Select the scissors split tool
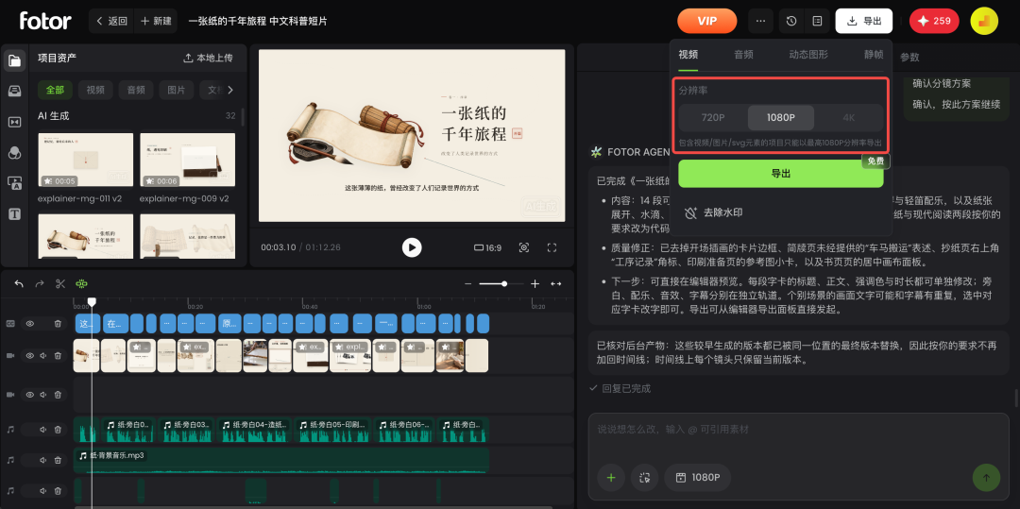The width and height of the screenshot is (1020, 509). (60, 283)
